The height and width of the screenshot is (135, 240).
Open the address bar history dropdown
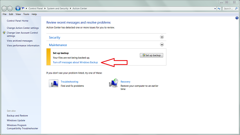[x=215, y=9]
